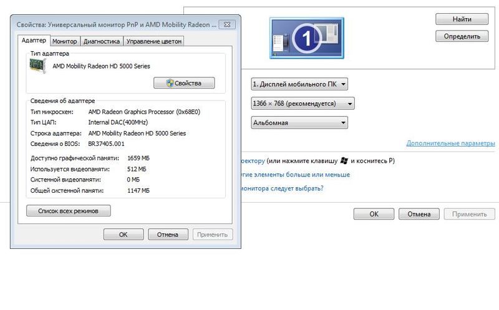
Task: Open the Альбомная orientation dropdown
Action: pyautogui.click(x=299, y=123)
